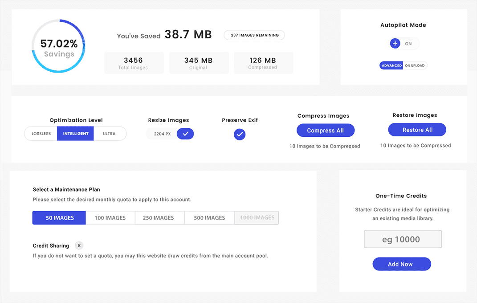477x303 pixels.
Task: Click the Autopilot Mode heading
Action: [x=403, y=25]
